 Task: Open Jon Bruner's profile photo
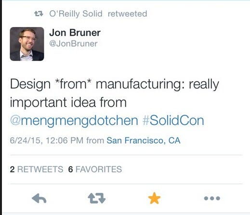pyautogui.click(x=27, y=44)
